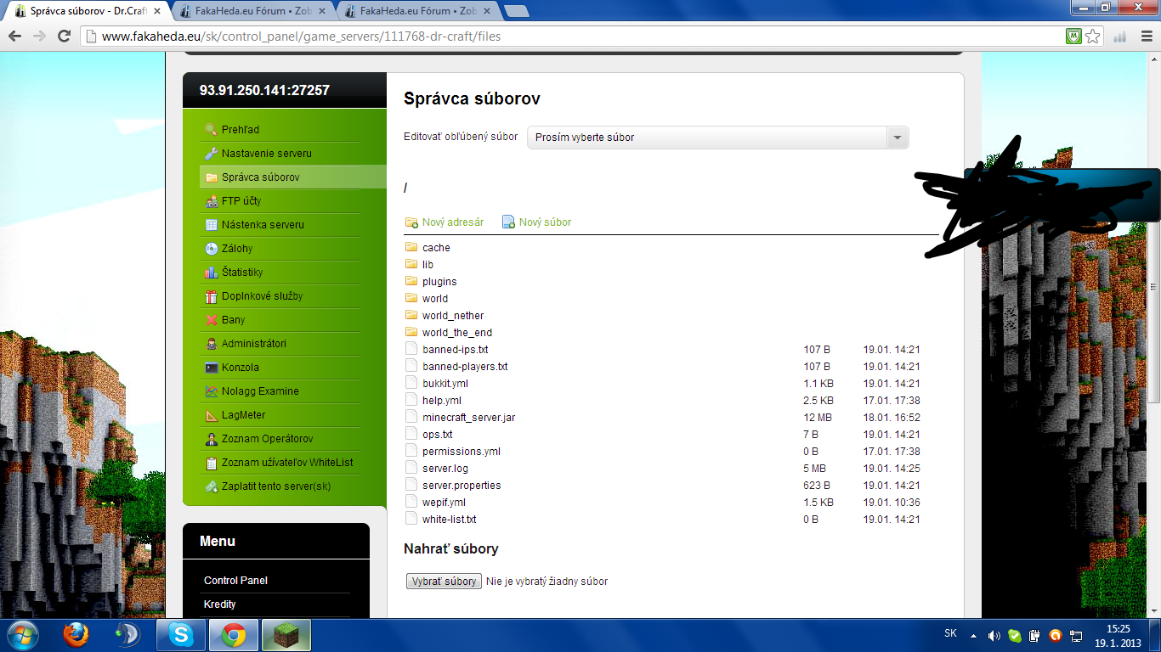
Task: Click the terminal icon beside Konzola
Action: tap(212, 368)
